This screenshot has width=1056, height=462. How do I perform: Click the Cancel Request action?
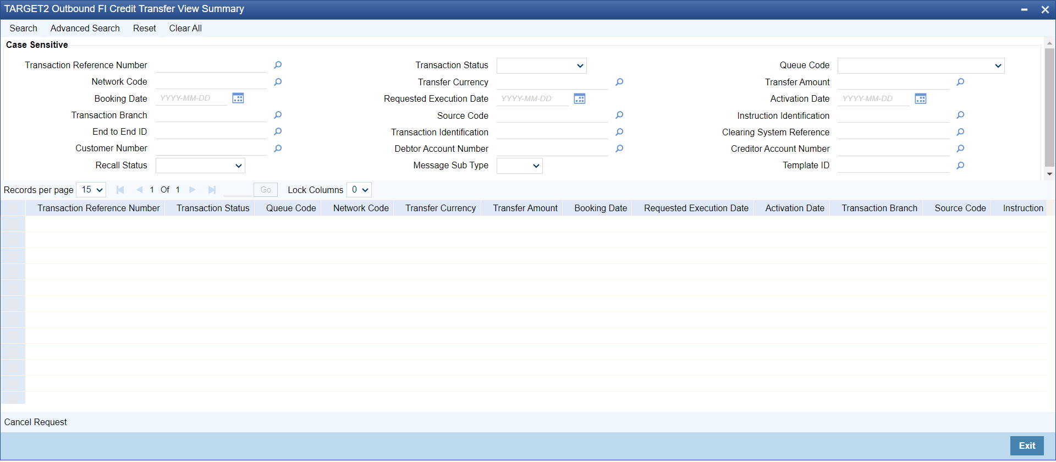[36, 422]
